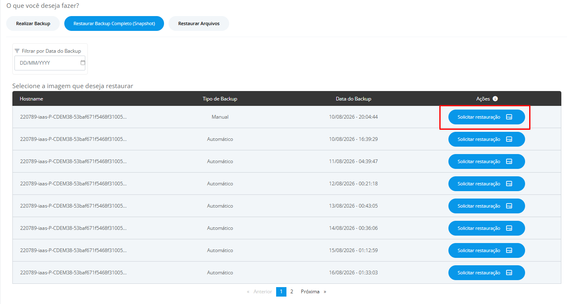Click the date 14/08/2026 - 00:36:06
Viewport: 570px width, 304px height.
click(353, 228)
